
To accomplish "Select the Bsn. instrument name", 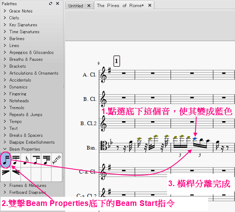I will pos(91,148).
